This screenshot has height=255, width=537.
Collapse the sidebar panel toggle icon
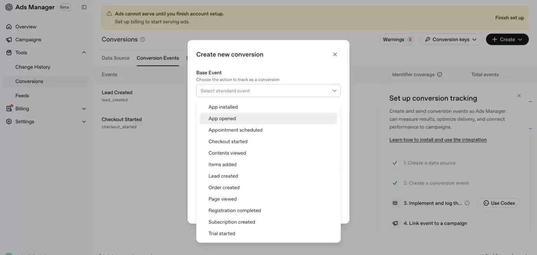(x=84, y=7)
